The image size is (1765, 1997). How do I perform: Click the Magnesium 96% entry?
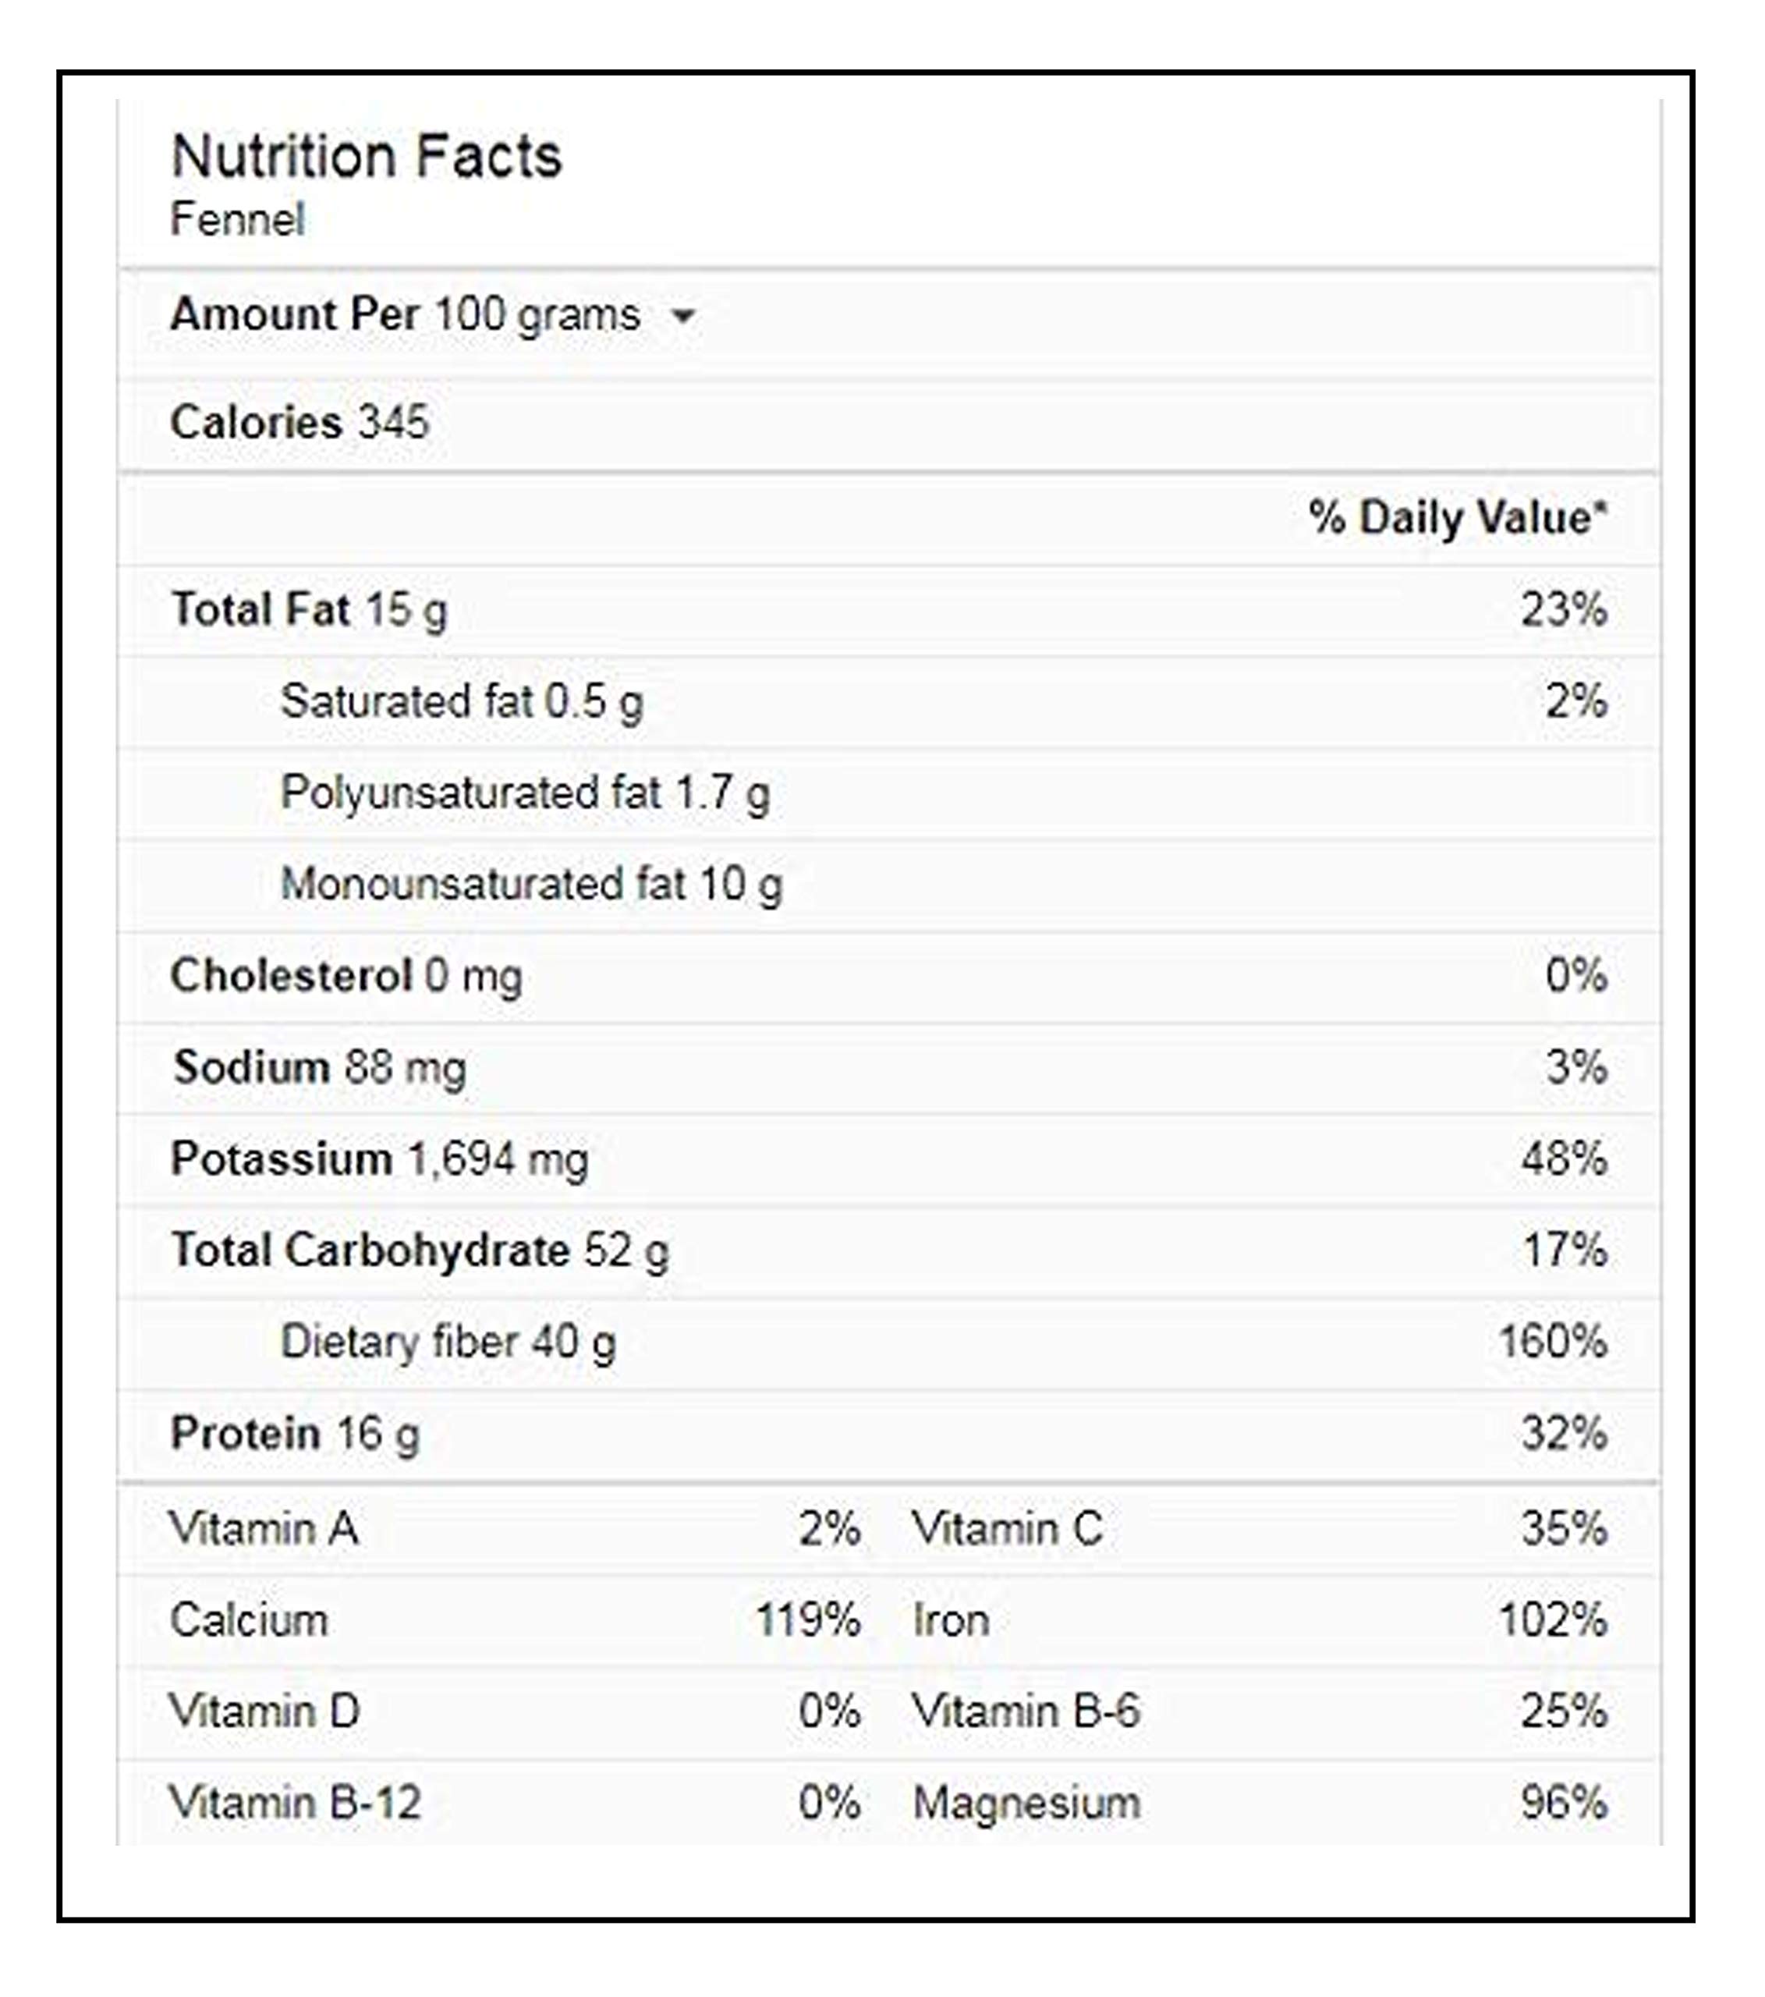point(1260,1804)
